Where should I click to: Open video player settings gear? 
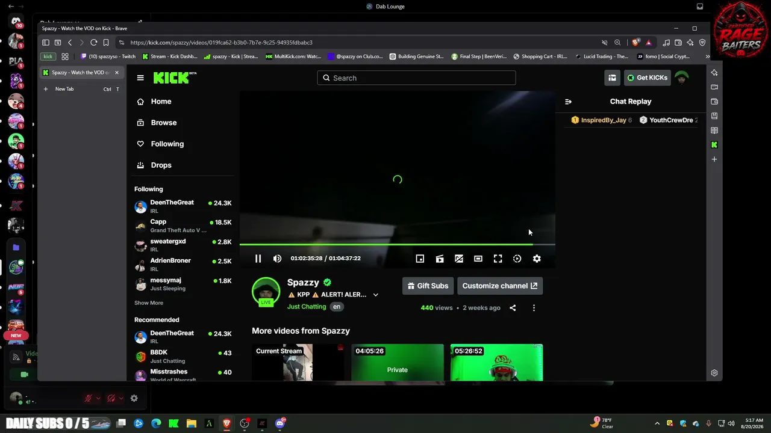pos(537,259)
